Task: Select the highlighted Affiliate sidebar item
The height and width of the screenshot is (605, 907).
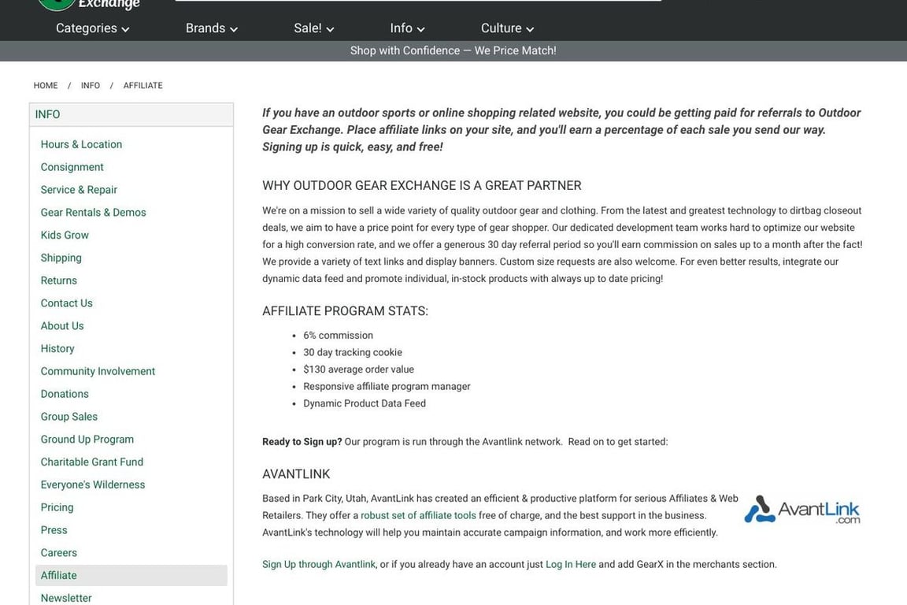Action: point(59,575)
